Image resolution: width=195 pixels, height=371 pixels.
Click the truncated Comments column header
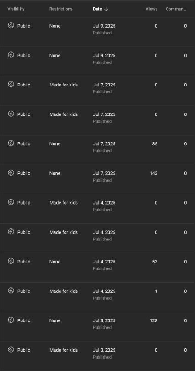click(x=176, y=9)
